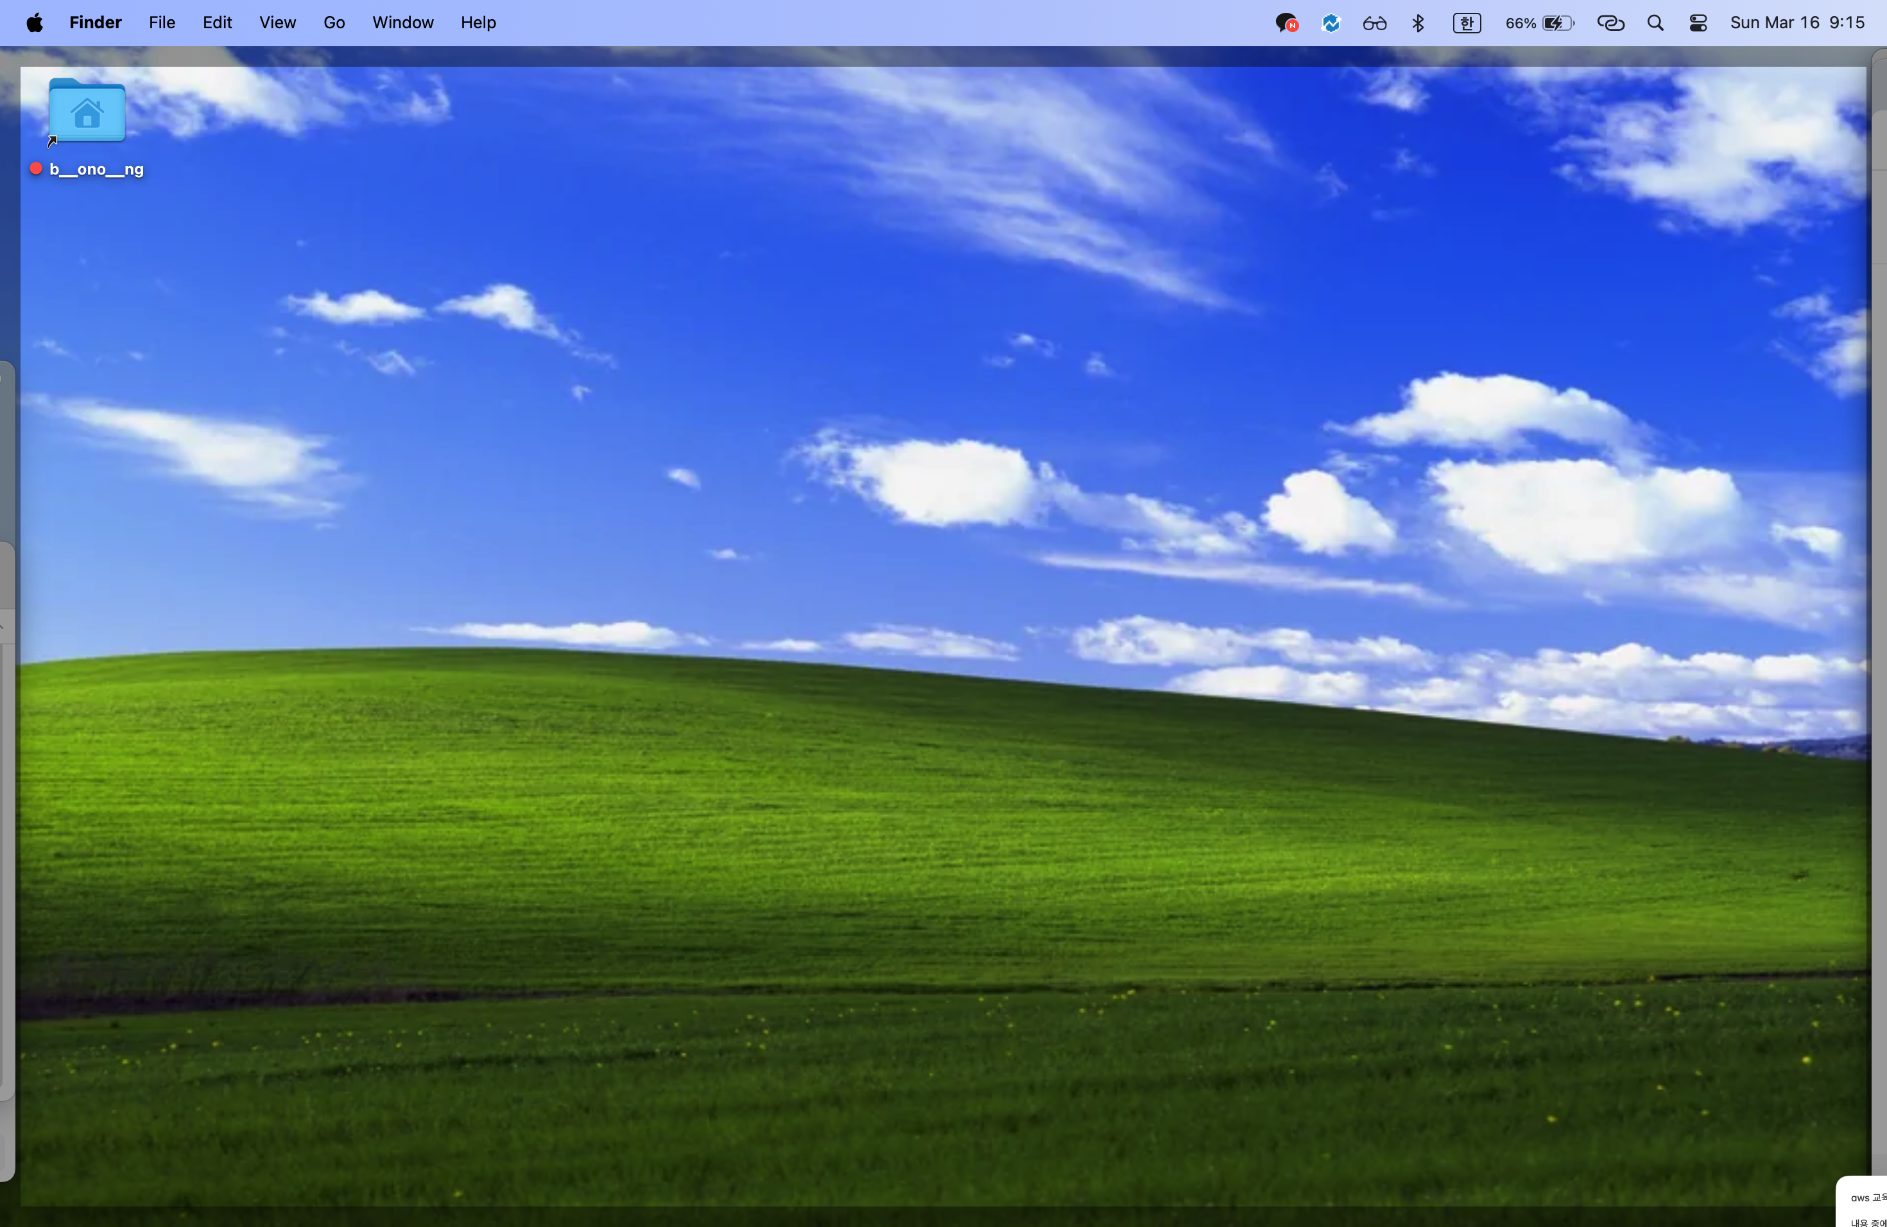
Task: Open the View menu
Action: pos(277,22)
